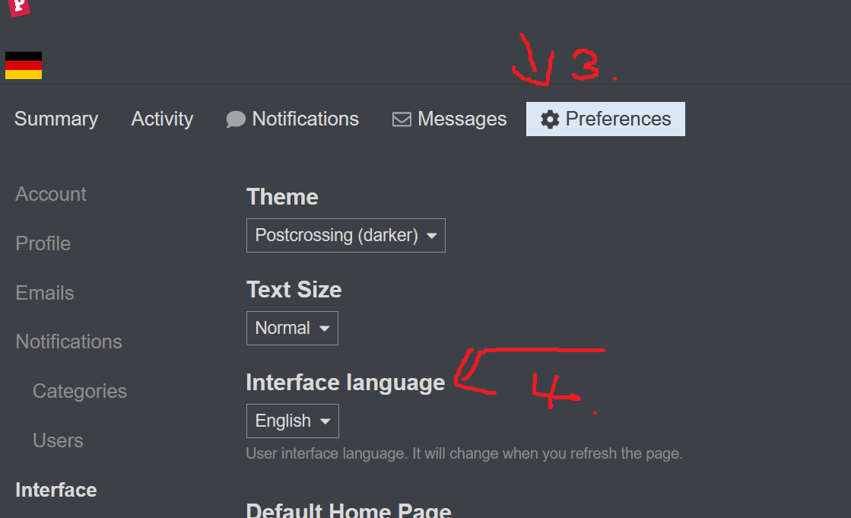
Task: Click the Theme dropdown arrow
Action: [431, 236]
